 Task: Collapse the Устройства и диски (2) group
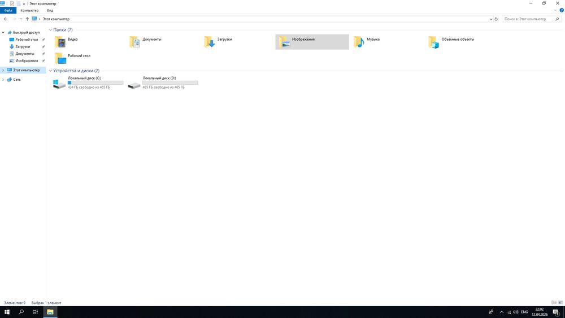click(50, 71)
